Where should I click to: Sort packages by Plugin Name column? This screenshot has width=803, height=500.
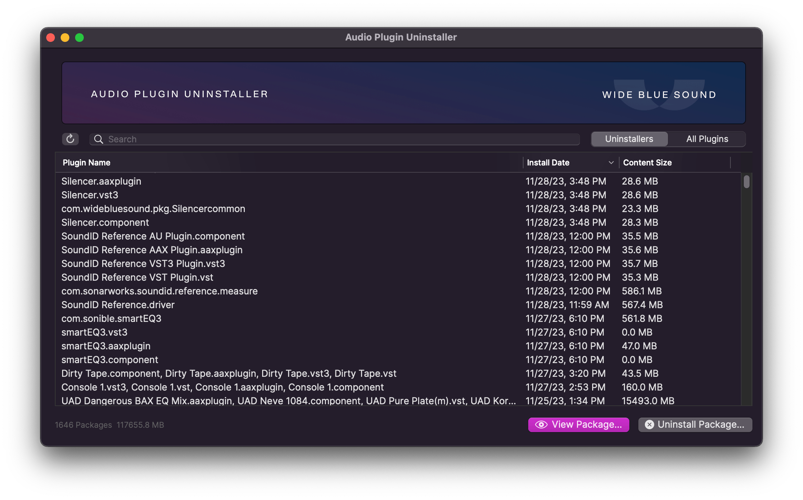click(86, 162)
